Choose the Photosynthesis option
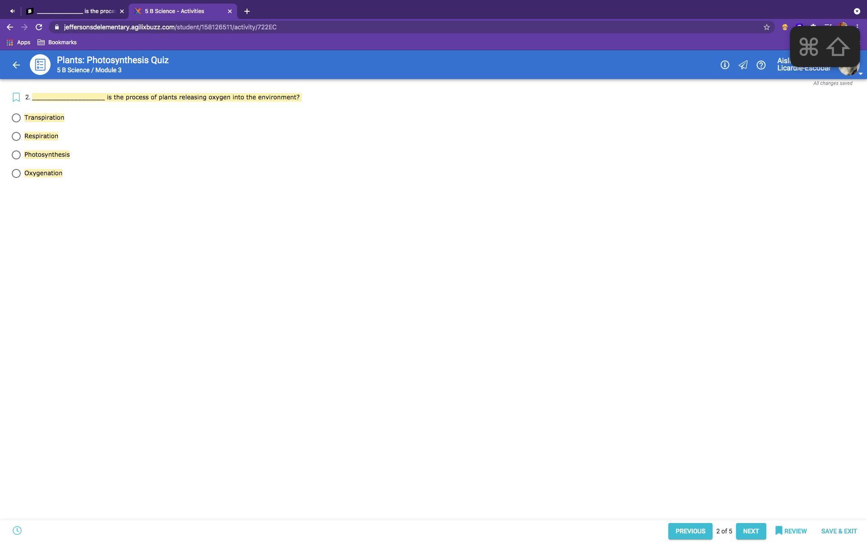This screenshot has width=867, height=542. coord(16,155)
